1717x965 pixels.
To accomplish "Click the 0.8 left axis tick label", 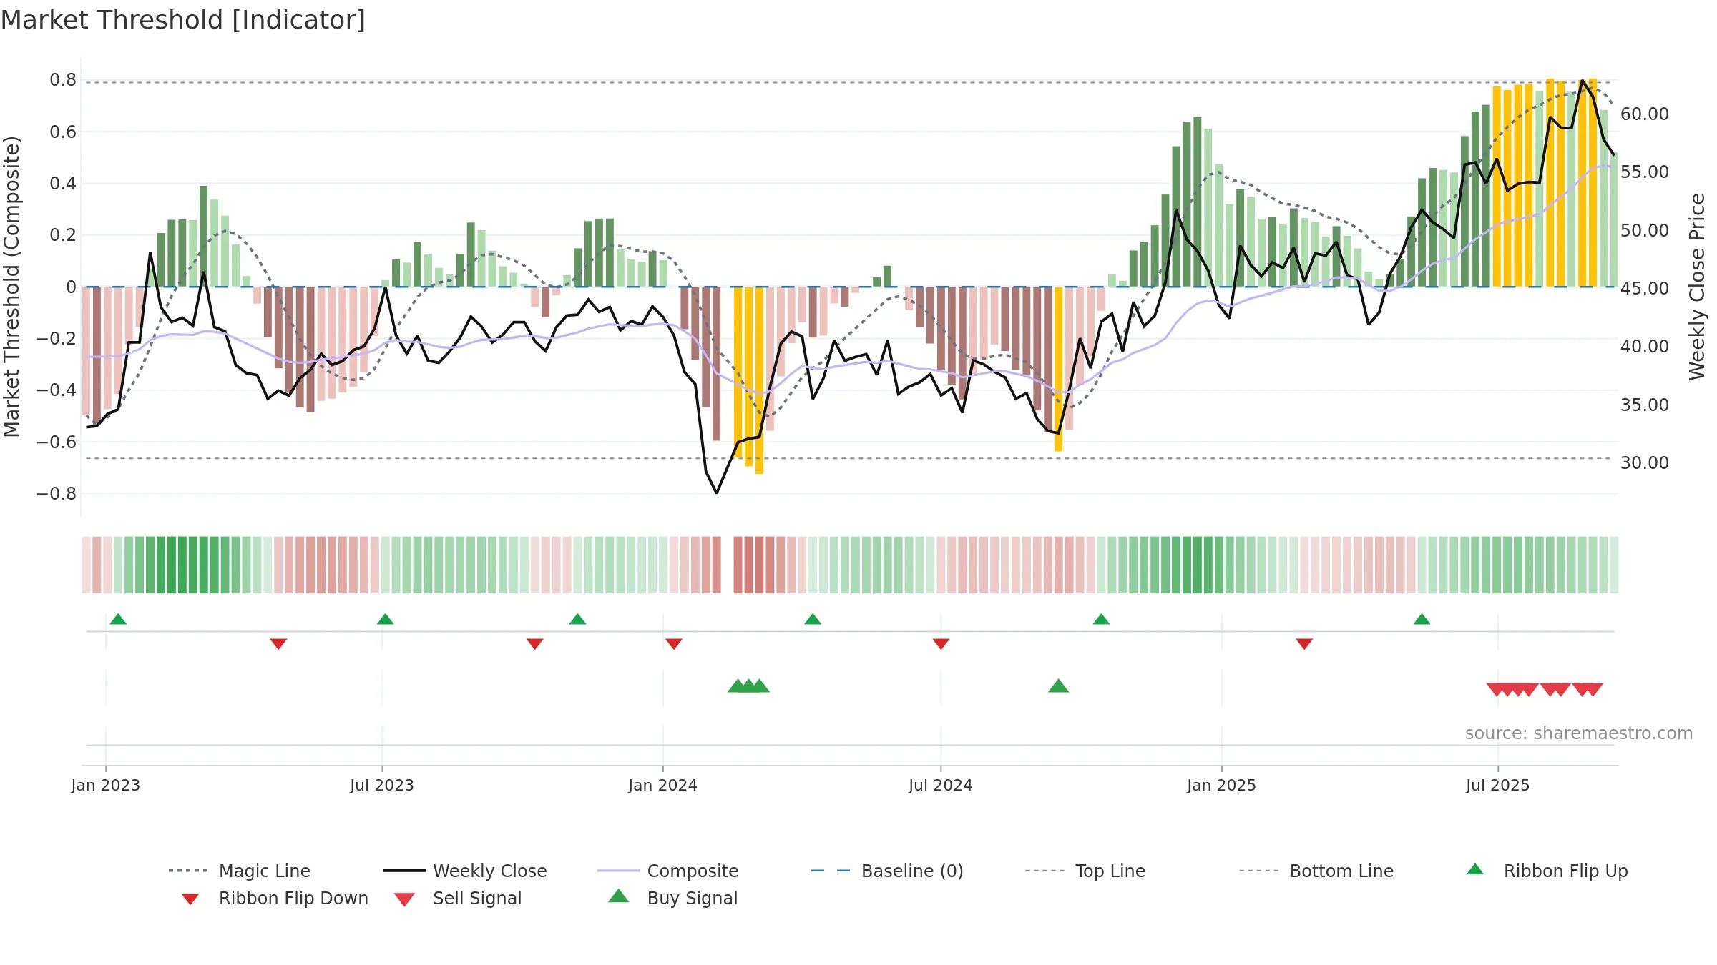I will pyautogui.click(x=63, y=80).
